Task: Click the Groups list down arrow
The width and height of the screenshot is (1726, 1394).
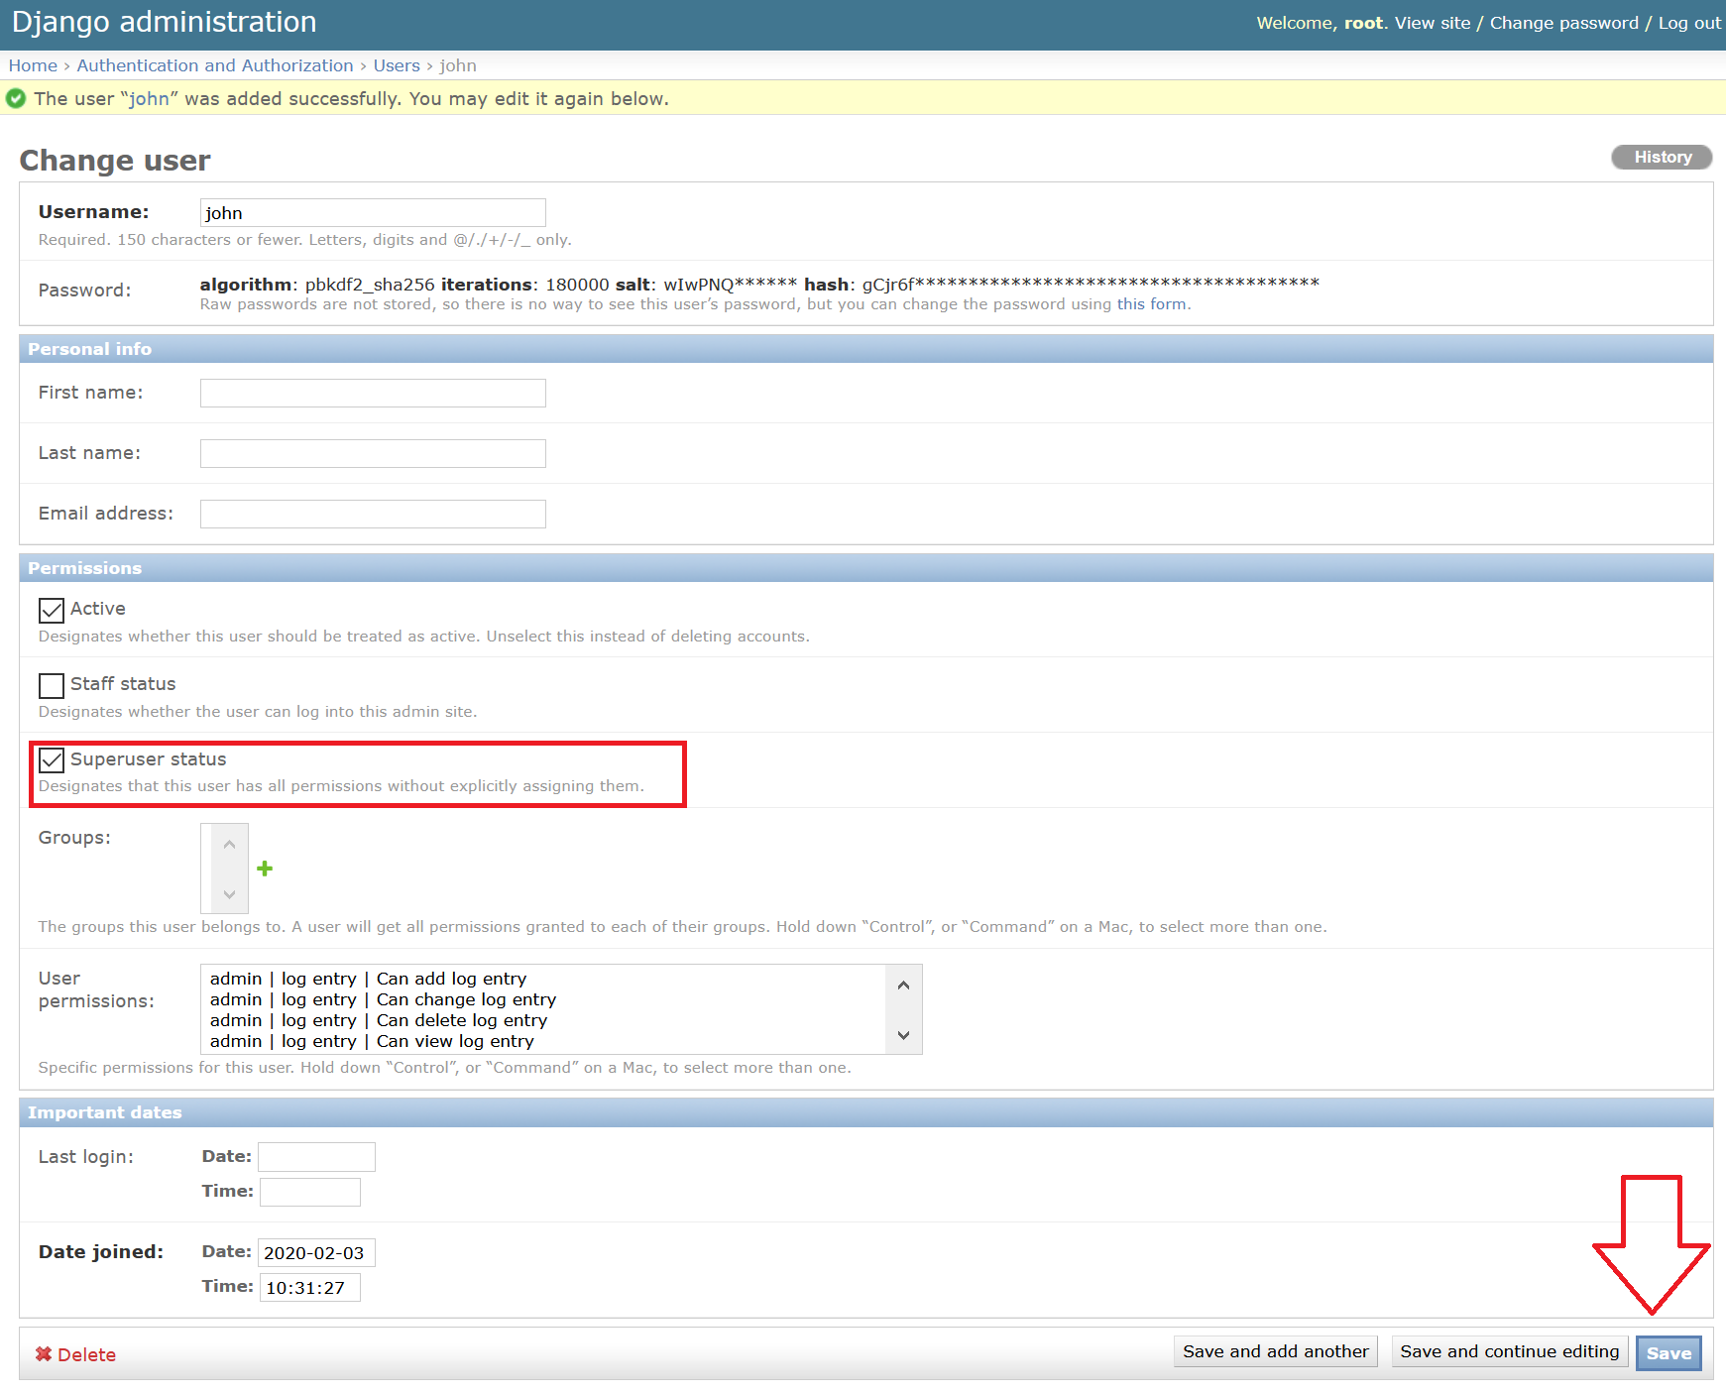Action: coord(229,894)
